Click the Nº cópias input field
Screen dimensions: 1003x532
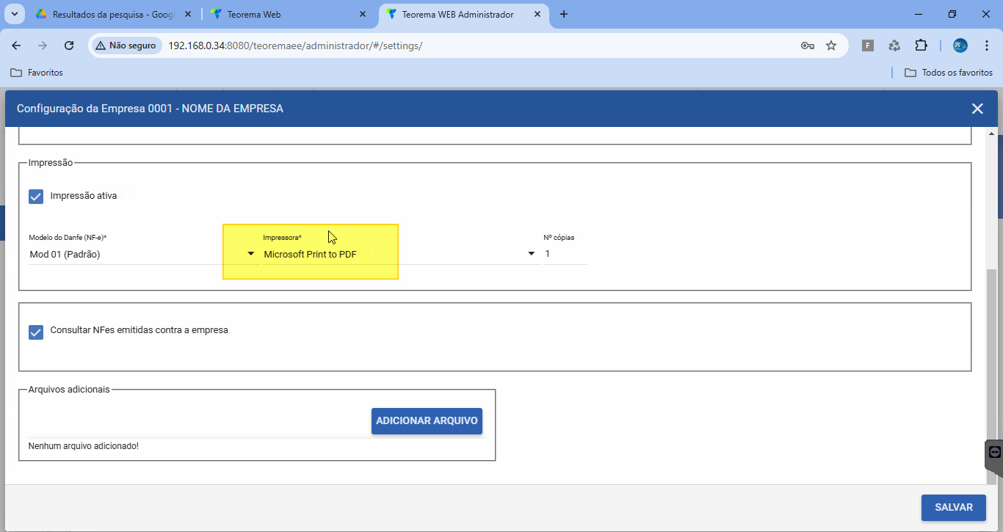[565, 254]
